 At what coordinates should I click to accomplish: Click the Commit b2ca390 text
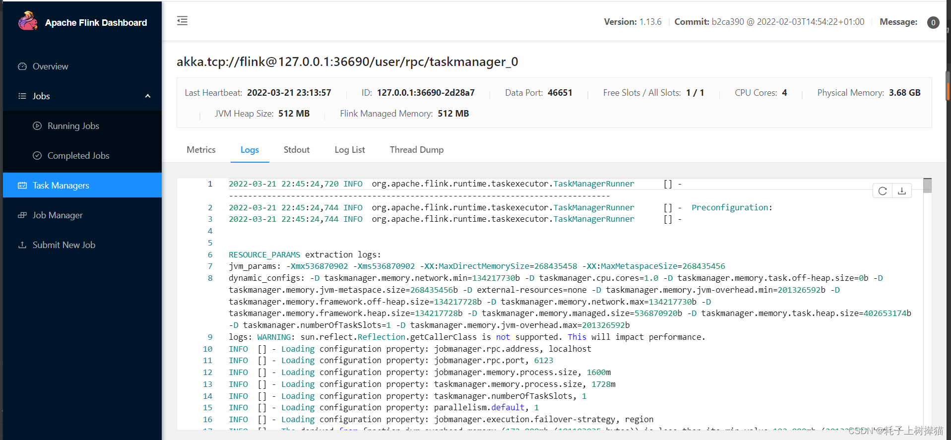pyautogui.click(x=769, y=22)
